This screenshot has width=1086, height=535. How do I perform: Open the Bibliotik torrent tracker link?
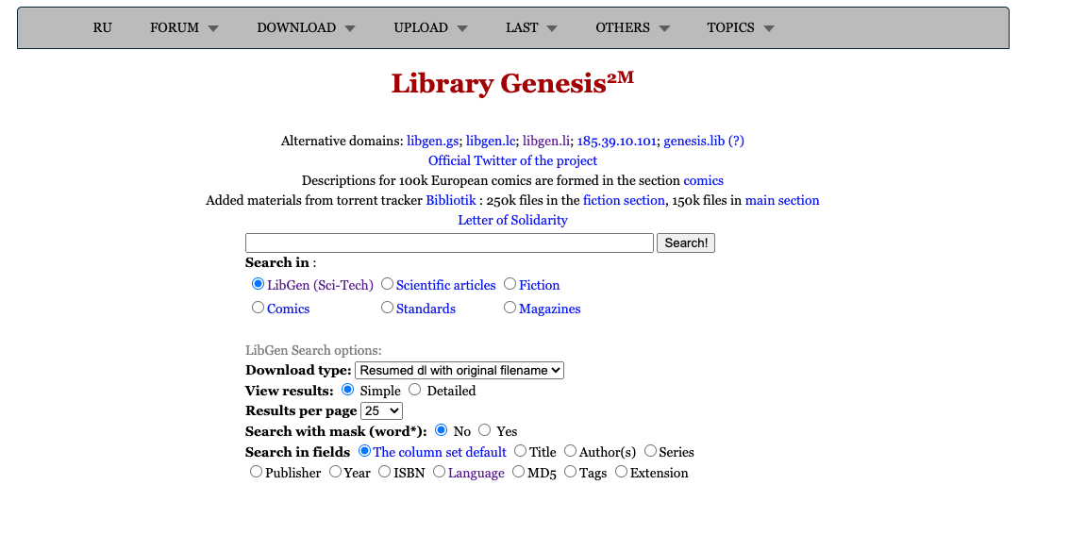pyautogui.click(x=451, y=200)
